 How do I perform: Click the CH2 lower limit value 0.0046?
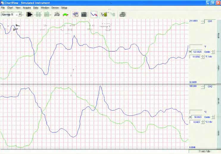pyautogui.click(x=192, y=147)
